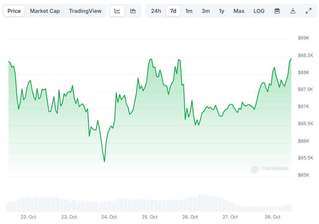The image size is (319, 224).
Task: Click the 22. Oct date label
Action: (x=28, y=217)
